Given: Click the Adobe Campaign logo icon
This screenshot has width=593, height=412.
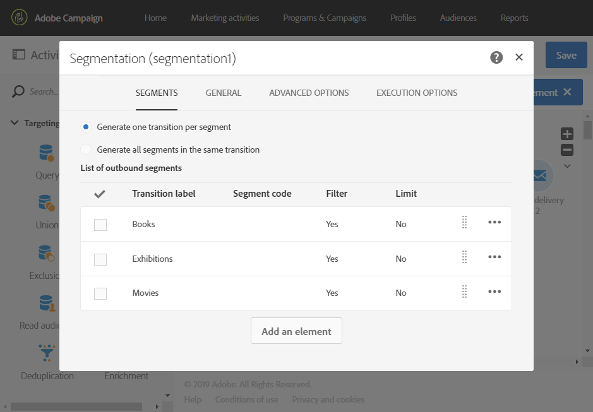Looking at the screenshot, I should point(20,18).
